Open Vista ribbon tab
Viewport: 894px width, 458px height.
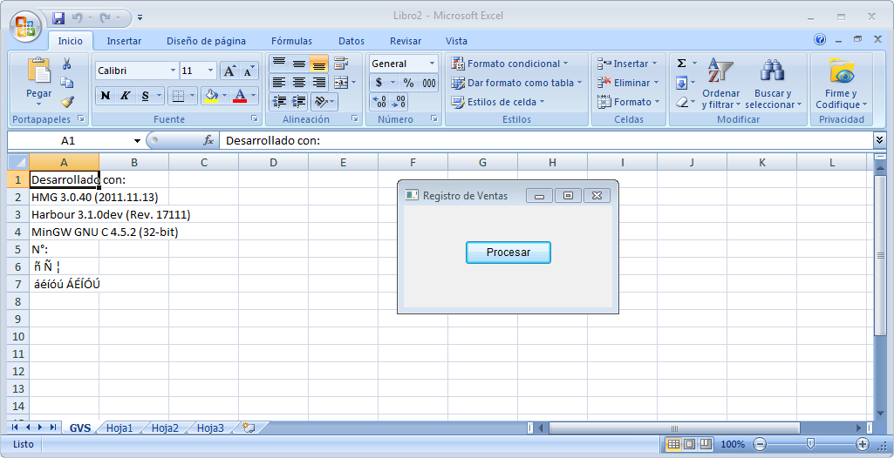coord(456,41)
